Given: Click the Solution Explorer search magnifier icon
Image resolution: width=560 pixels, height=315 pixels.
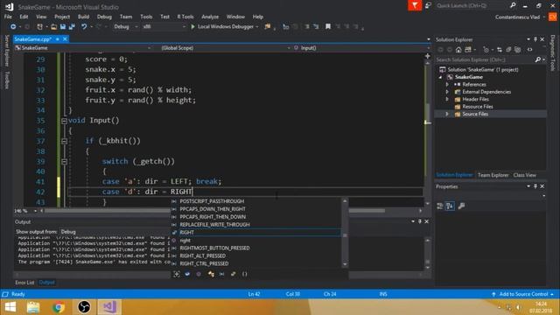Looking at the screenshot, I should pyautogui.click(x=538, y=59).
